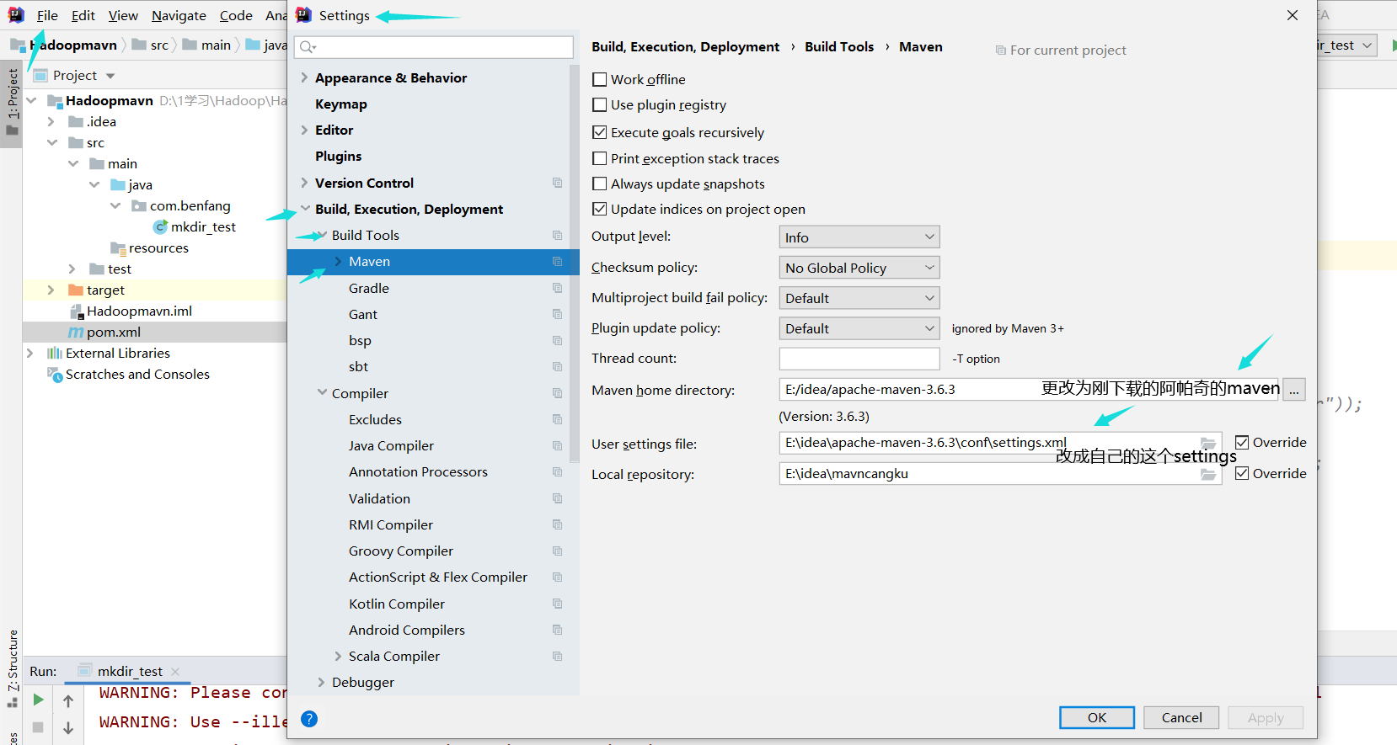Toggle Update indices on project open
The image size is (1397, 745).
point(600,209)
